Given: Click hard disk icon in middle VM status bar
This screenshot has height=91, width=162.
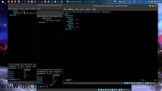Looking at the screenshot, I should [x=99, y=90].
